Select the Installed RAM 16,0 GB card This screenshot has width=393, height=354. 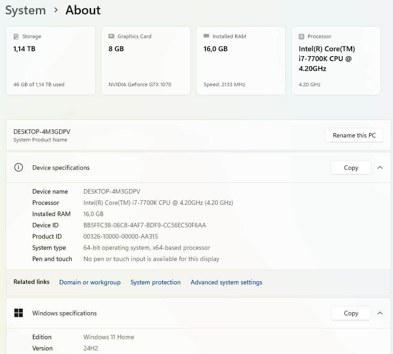tap(241, 61)
